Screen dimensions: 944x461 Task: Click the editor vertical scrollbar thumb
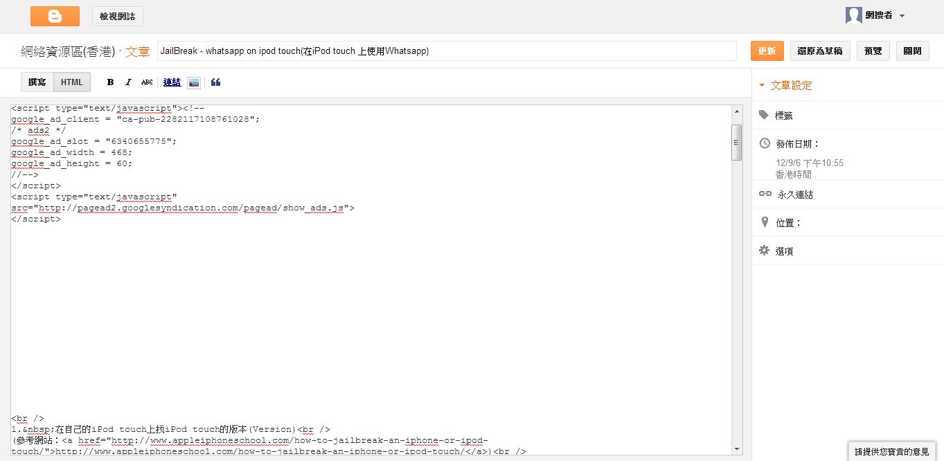coord(737,143)
